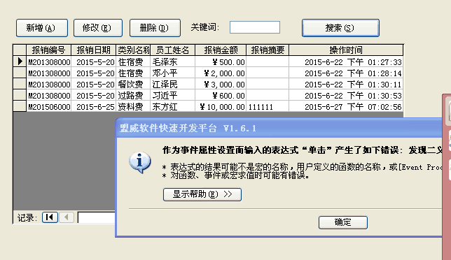
Task: Click the info icon in the dialog
Action: 140,162
